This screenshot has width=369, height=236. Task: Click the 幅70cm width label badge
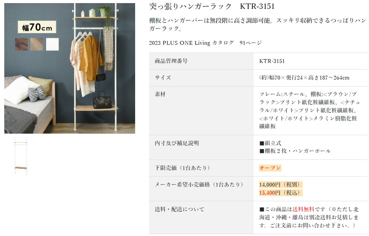click(x=37, y=27)
